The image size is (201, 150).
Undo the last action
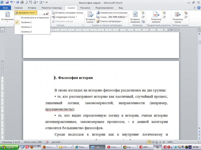pos(11,2)
